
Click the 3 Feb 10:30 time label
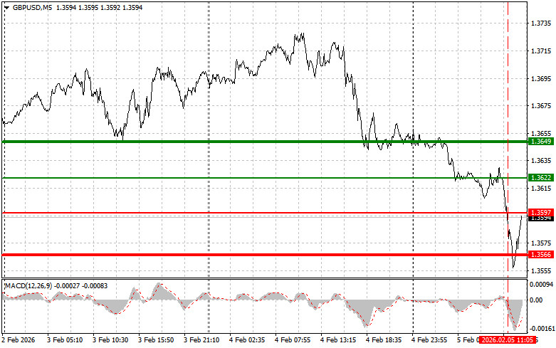point(110,340)
